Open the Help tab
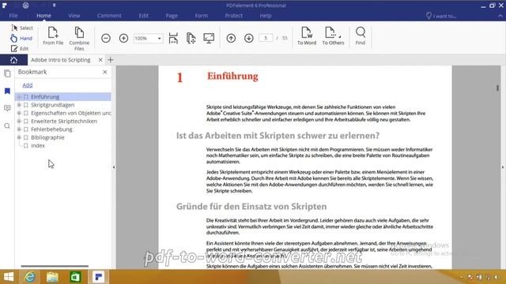 (266, 16)
